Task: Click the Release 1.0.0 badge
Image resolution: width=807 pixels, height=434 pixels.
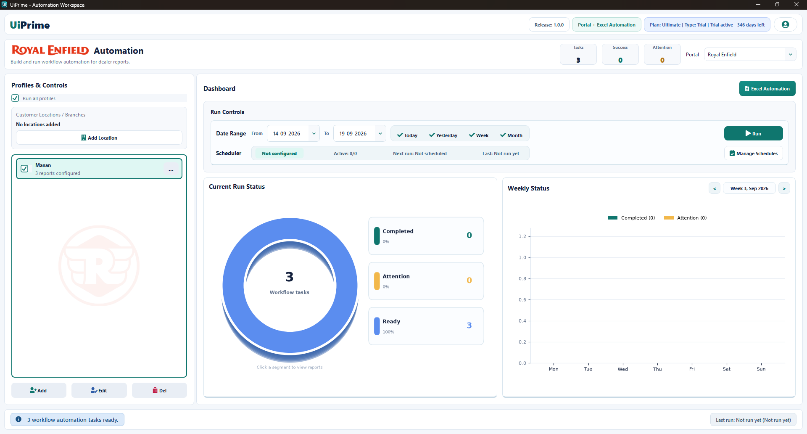Action: click(549, 25)
